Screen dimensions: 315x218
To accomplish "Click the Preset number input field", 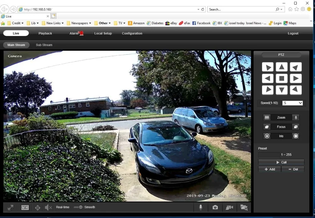I will (269, 155).
